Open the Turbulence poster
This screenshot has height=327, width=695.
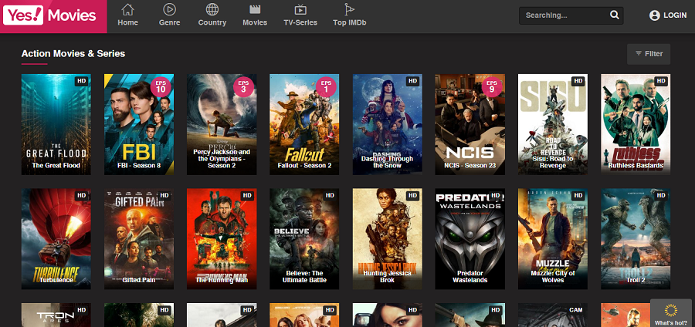pos(56,239)
